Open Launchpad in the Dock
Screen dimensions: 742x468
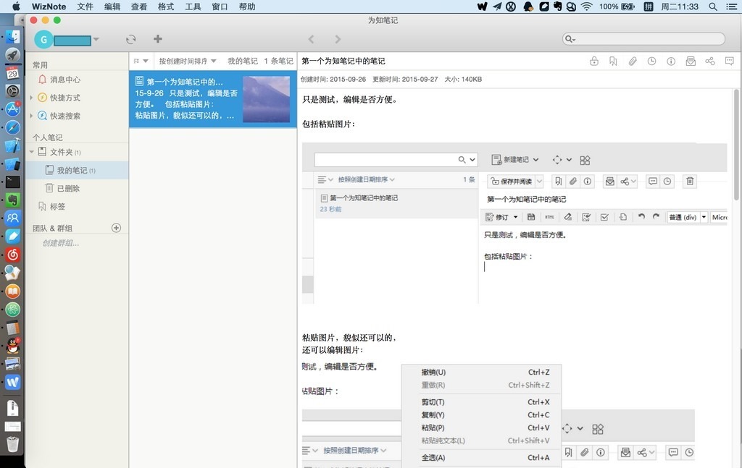pyautogui.click(x=13, y=55)
